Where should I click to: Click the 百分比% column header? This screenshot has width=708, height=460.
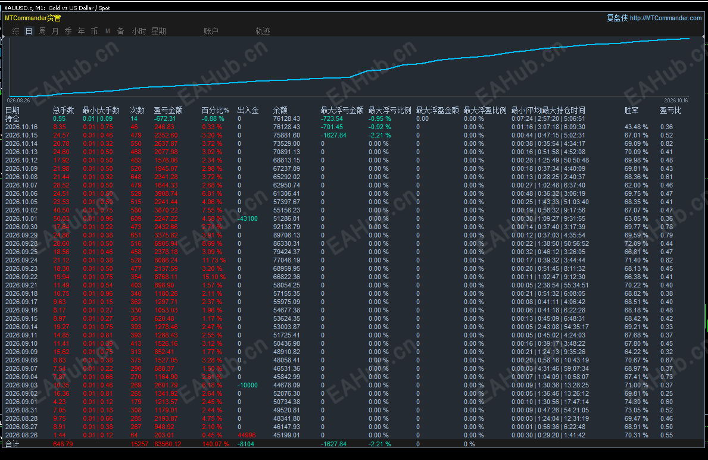pyautogui.click(x=216, y=110)
